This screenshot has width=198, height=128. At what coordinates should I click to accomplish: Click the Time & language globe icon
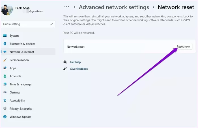[5, 84]
